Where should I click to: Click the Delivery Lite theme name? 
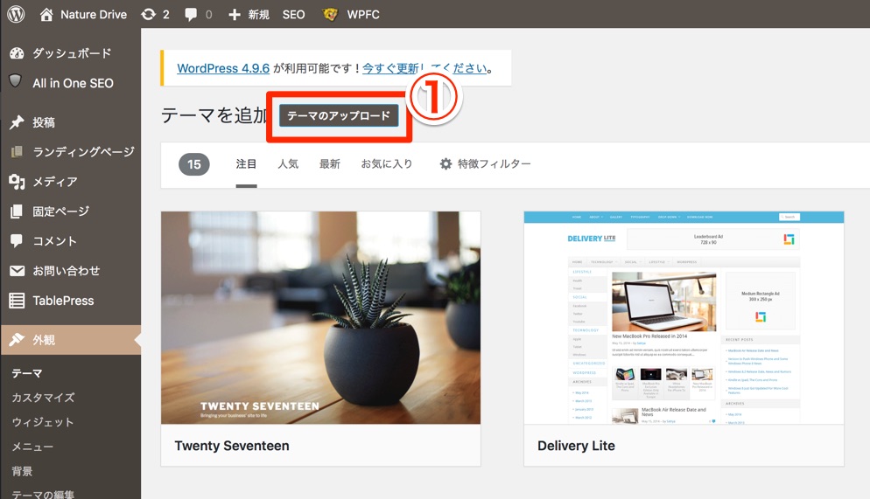(576, 446)
